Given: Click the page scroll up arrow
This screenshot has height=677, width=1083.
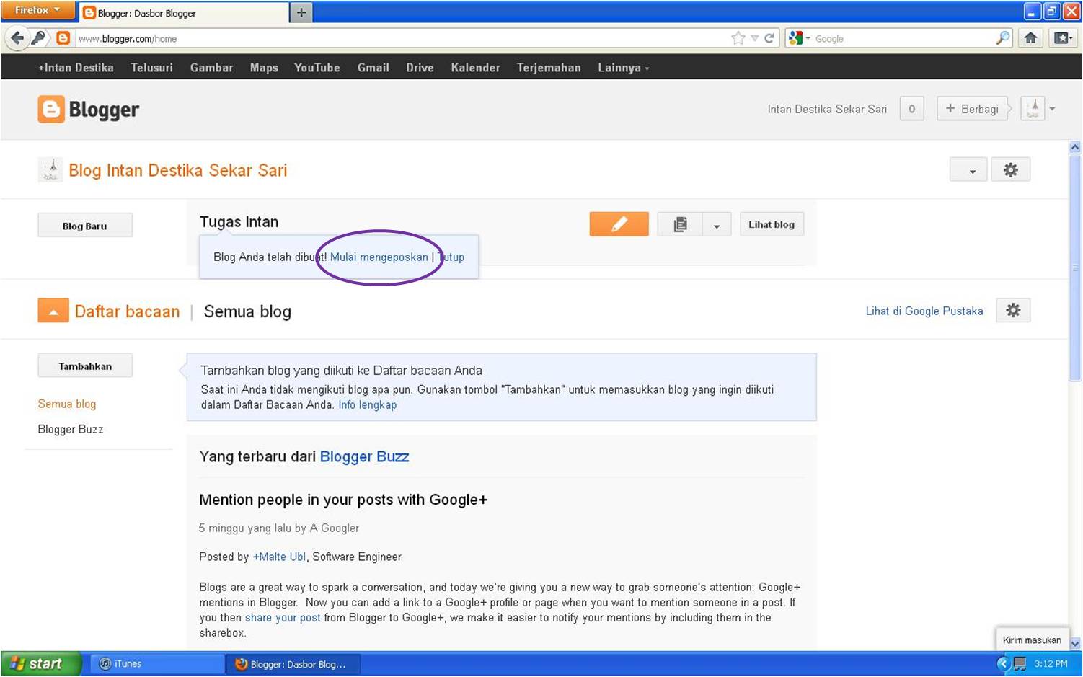Looking at the screenshot, I should (1075, 147).
